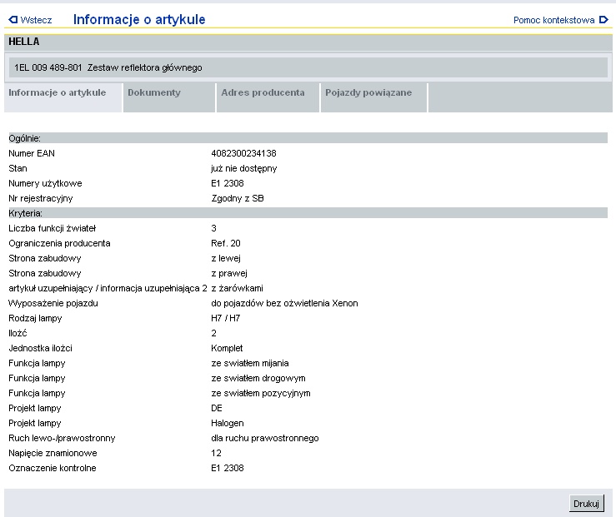Select the 'Ref. 20' manufacturer restriction value
Viewport: 616px width, 517px height.
[x=226, y=243]
